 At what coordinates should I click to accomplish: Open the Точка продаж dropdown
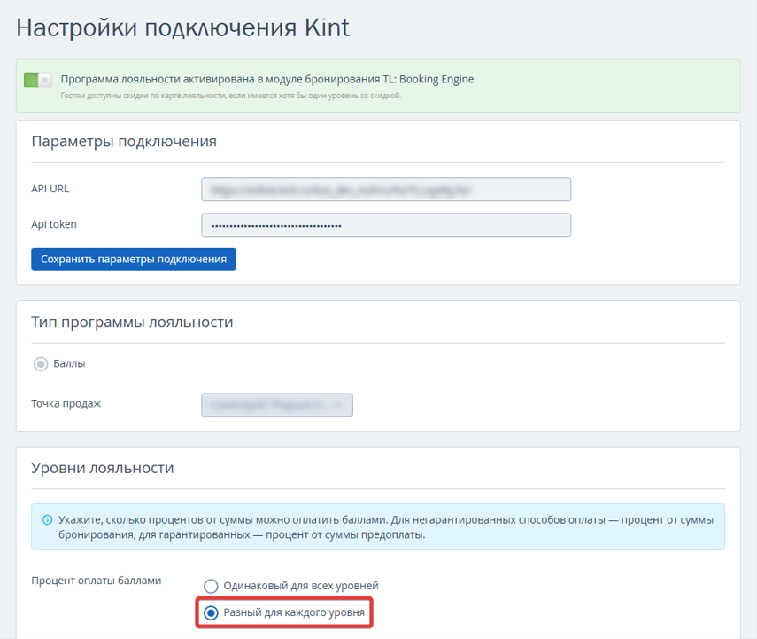click(x=277, y=405)
